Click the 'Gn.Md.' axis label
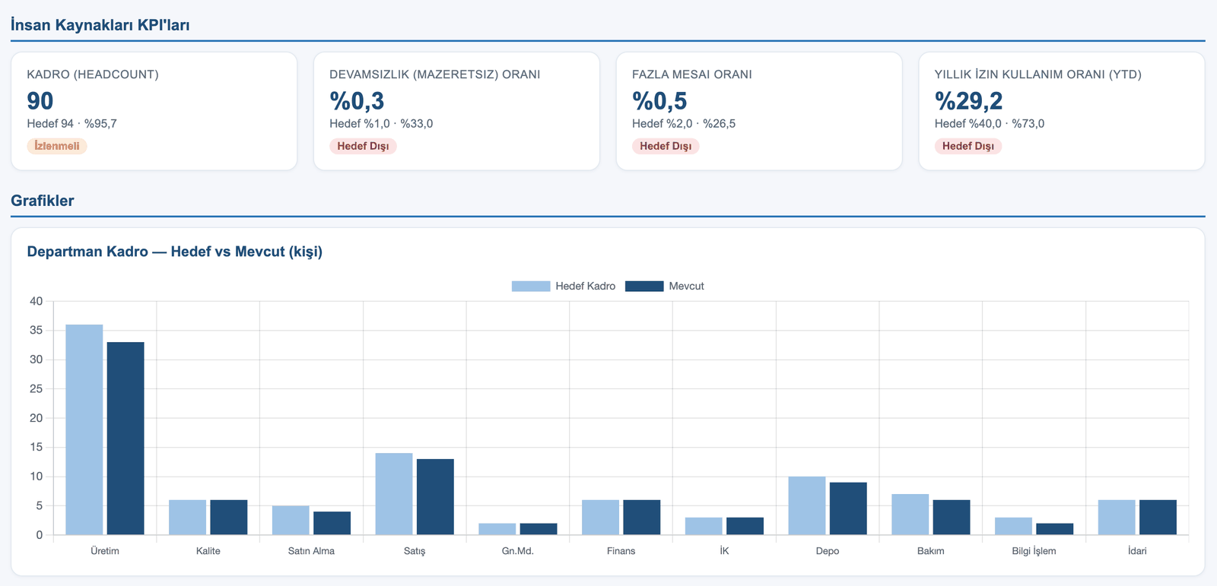Screen dimensions: 1217x586 click(518, 551)
